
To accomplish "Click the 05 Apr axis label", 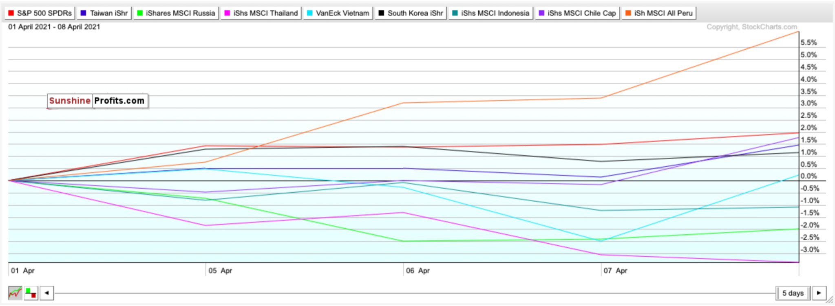I will (x=220, y=271).
